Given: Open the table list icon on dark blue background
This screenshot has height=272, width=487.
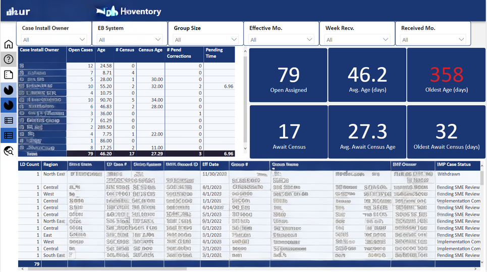Looking at the screenshot, I should pos(9,135).
